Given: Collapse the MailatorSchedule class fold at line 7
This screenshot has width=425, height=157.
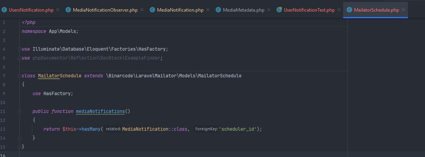Looking at the screenshot, I should coord(19,76).
